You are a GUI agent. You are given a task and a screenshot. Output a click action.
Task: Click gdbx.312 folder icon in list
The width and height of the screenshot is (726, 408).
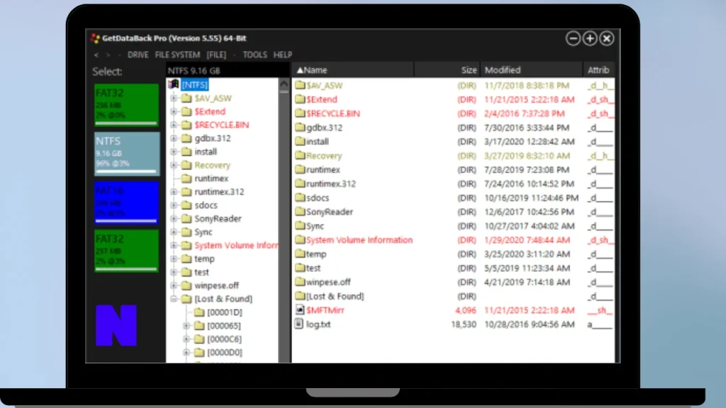click(300, 127)
